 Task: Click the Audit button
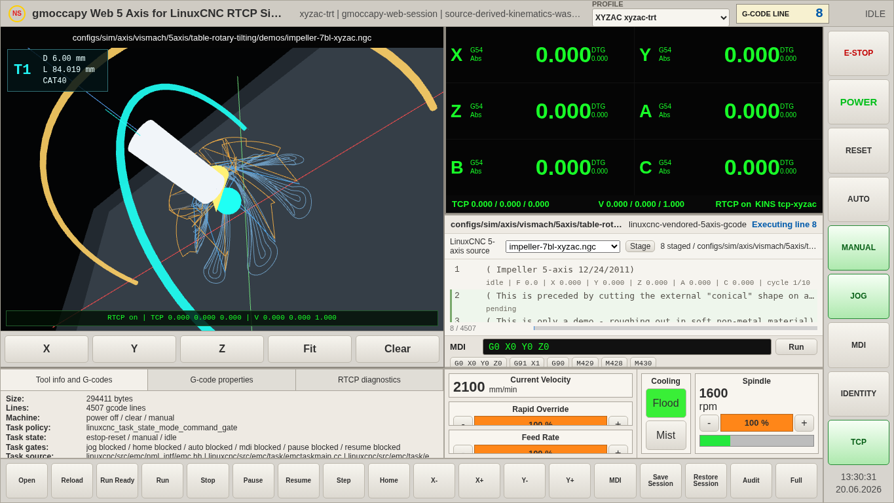(x=751, y=481)
